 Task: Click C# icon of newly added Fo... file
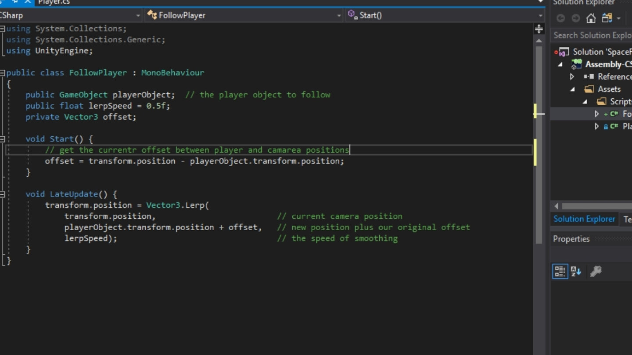click(614, 114)
